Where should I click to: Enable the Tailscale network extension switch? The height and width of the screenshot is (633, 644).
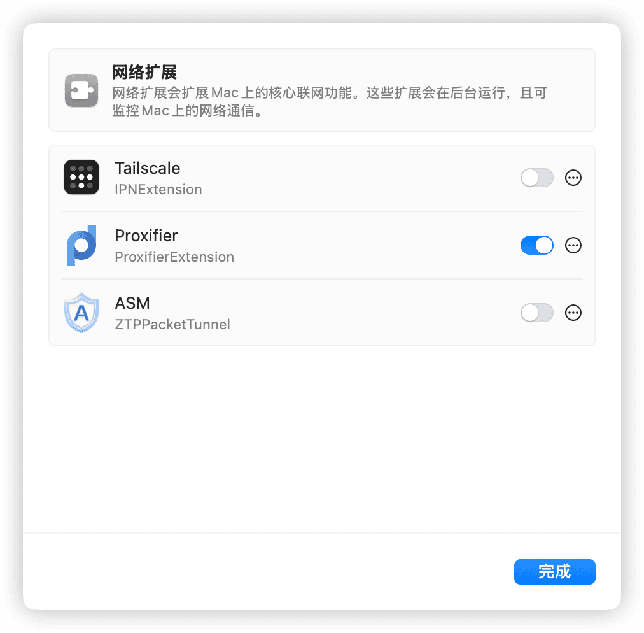click(x=537, y=178)
